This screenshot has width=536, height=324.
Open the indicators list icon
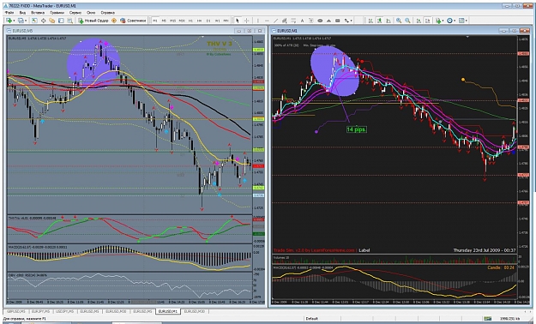[x=438, y=21]
